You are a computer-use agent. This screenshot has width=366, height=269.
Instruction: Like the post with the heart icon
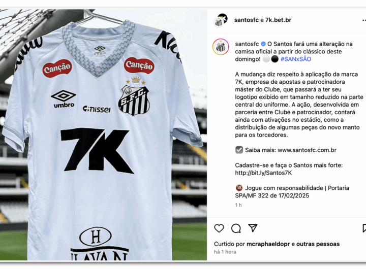[x=219, y=228]
